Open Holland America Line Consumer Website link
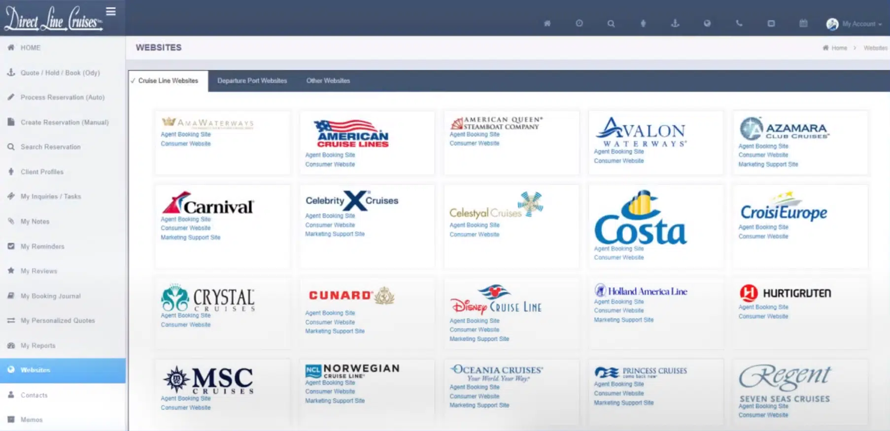This screenshot has height=431, width=890. [618, 311]
